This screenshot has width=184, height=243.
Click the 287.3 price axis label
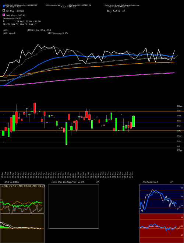[179, 131]
